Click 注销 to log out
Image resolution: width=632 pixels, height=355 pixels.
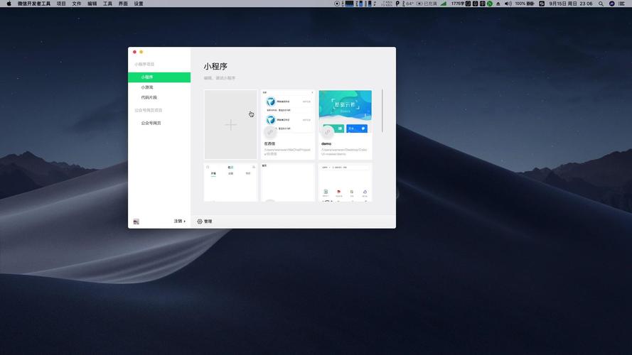(x=179, y=222)
